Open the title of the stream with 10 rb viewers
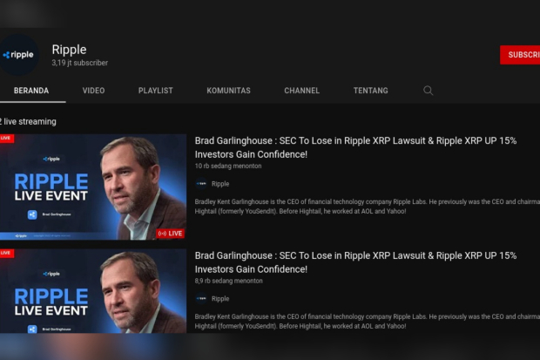The width and height of the screenshot is (540, 360). (x=355, y=147)
